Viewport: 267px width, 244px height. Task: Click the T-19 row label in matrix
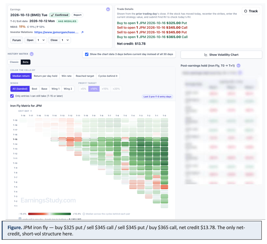coord(15,120)
